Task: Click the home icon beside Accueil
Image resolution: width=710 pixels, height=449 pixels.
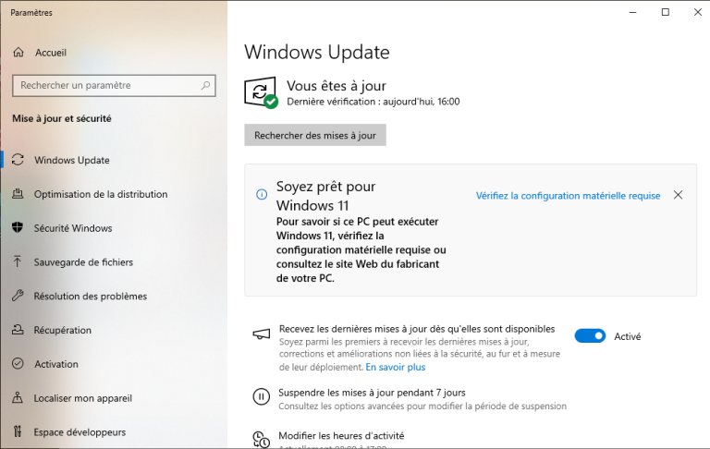Action: click(x=18, y=53)
